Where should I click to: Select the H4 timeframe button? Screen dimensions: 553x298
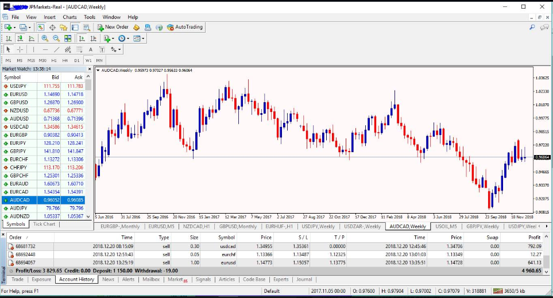coord(65,60)
